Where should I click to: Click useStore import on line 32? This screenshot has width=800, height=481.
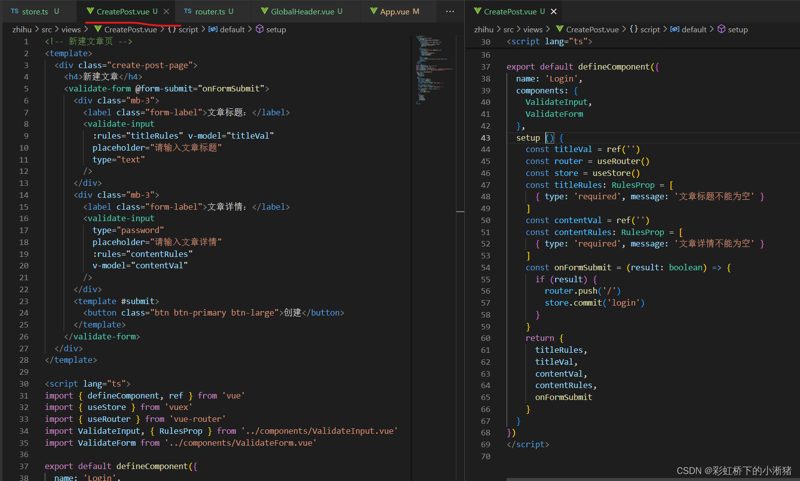click(x=107, y=407)
